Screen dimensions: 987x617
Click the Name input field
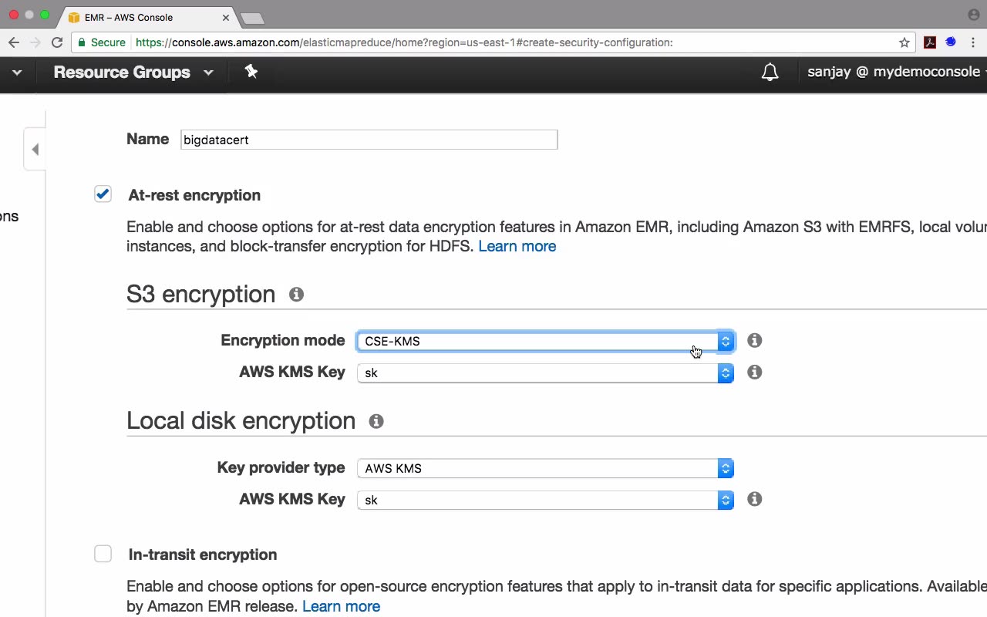369,140
